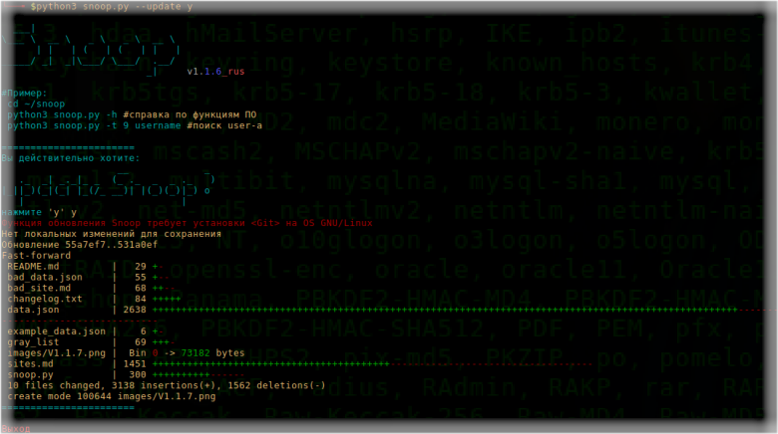Click the red Выход text at bottom

click(x=15, y=429)
